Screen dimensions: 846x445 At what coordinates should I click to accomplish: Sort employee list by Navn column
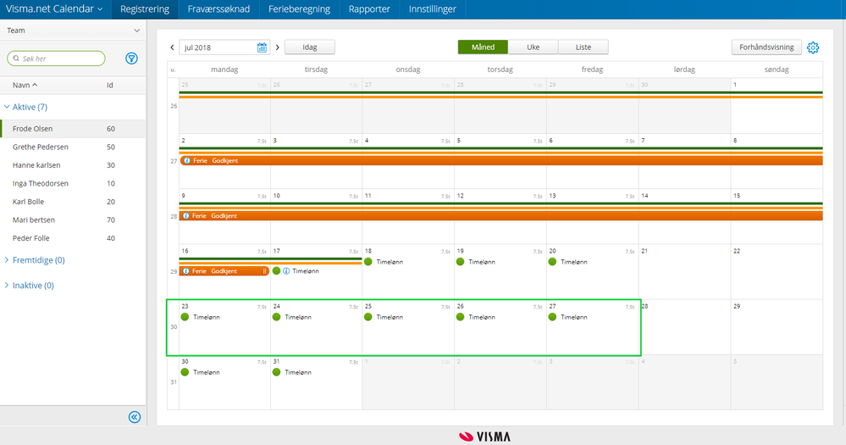click(x=25, y=86)
